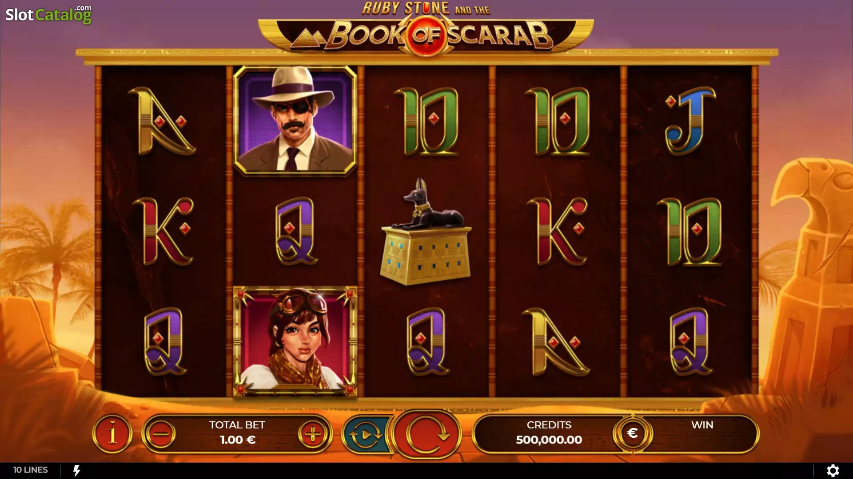This screenshot has width=853, height=479.
Task: Toggle turbo mode lightning bolt icon
Action: click(x=76, y=470)
